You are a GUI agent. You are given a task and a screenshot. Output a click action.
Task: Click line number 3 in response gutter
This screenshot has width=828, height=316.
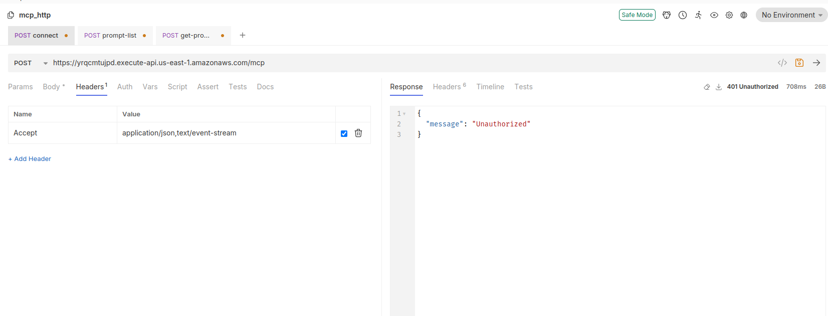tap(399, 134)
